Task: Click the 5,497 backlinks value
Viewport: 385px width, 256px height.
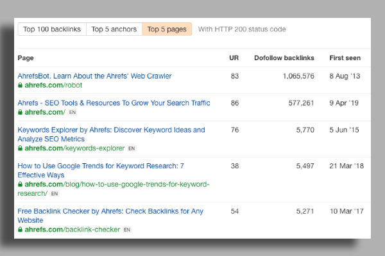Action: pyautogui.click(x=305, y=166)
